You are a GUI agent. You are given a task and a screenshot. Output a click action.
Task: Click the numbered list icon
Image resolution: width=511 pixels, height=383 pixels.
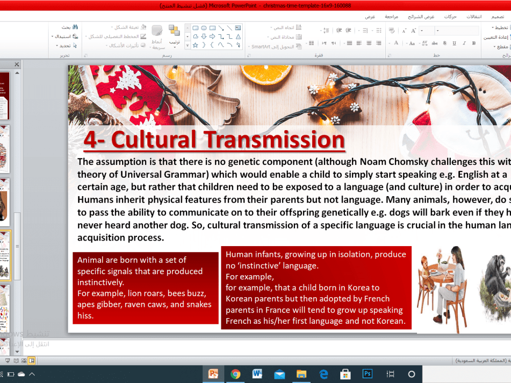pyautogui.click(x=365, y=31)
